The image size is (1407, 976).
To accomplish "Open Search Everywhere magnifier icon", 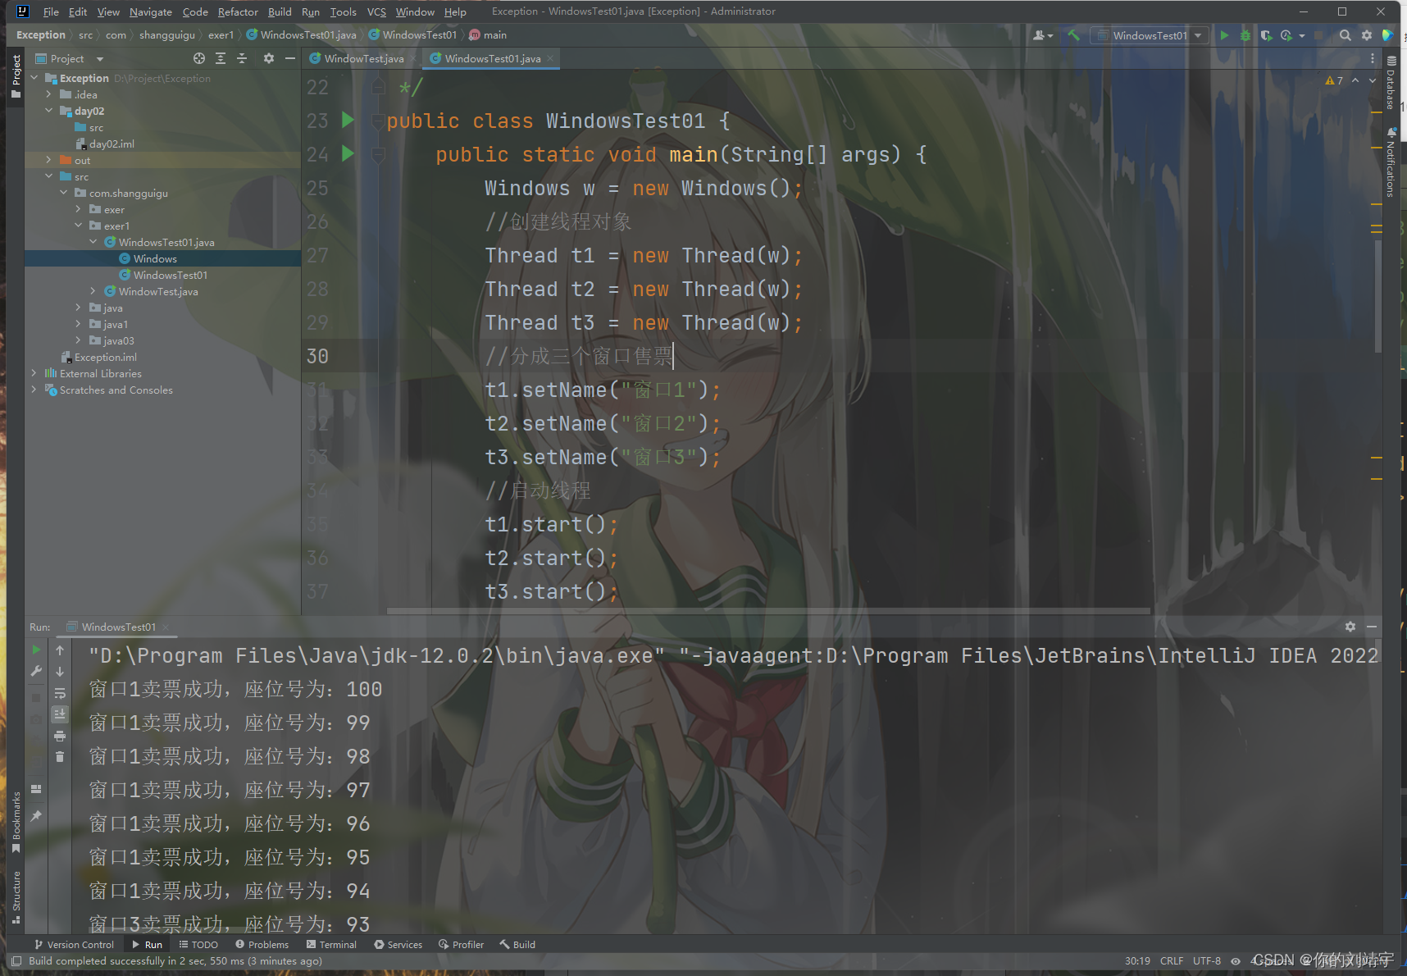I will pos(1345,35).
